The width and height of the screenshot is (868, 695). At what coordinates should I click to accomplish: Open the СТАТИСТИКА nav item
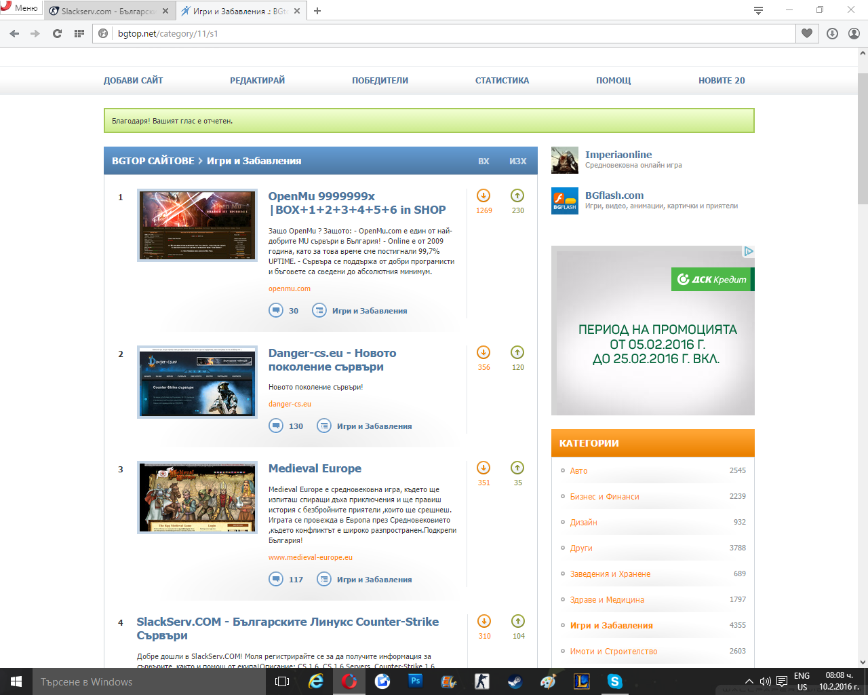point(502,80)
